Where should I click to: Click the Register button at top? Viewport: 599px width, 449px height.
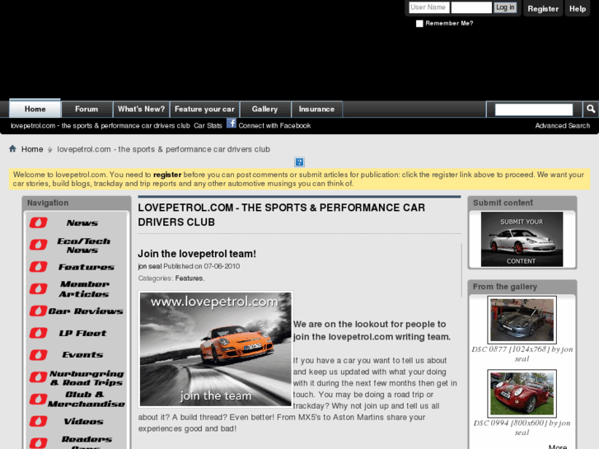pos(543,9)
